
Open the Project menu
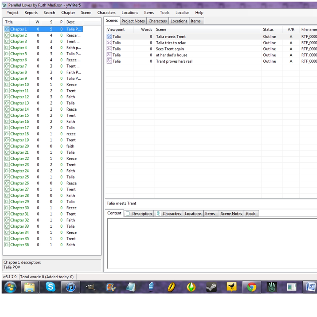(12, 13)
